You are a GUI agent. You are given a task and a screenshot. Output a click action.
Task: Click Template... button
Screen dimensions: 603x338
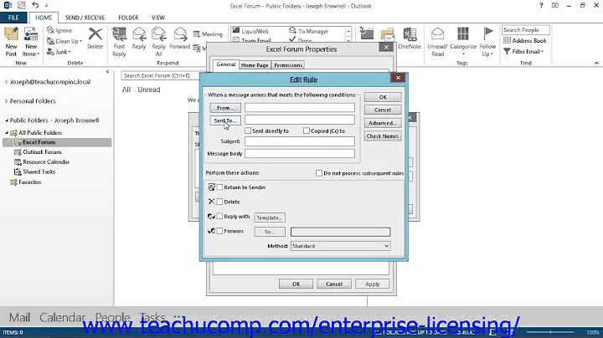pyautogui.click(x=270, y=218)
